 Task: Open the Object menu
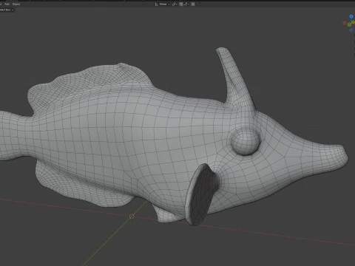pos(16,4)
